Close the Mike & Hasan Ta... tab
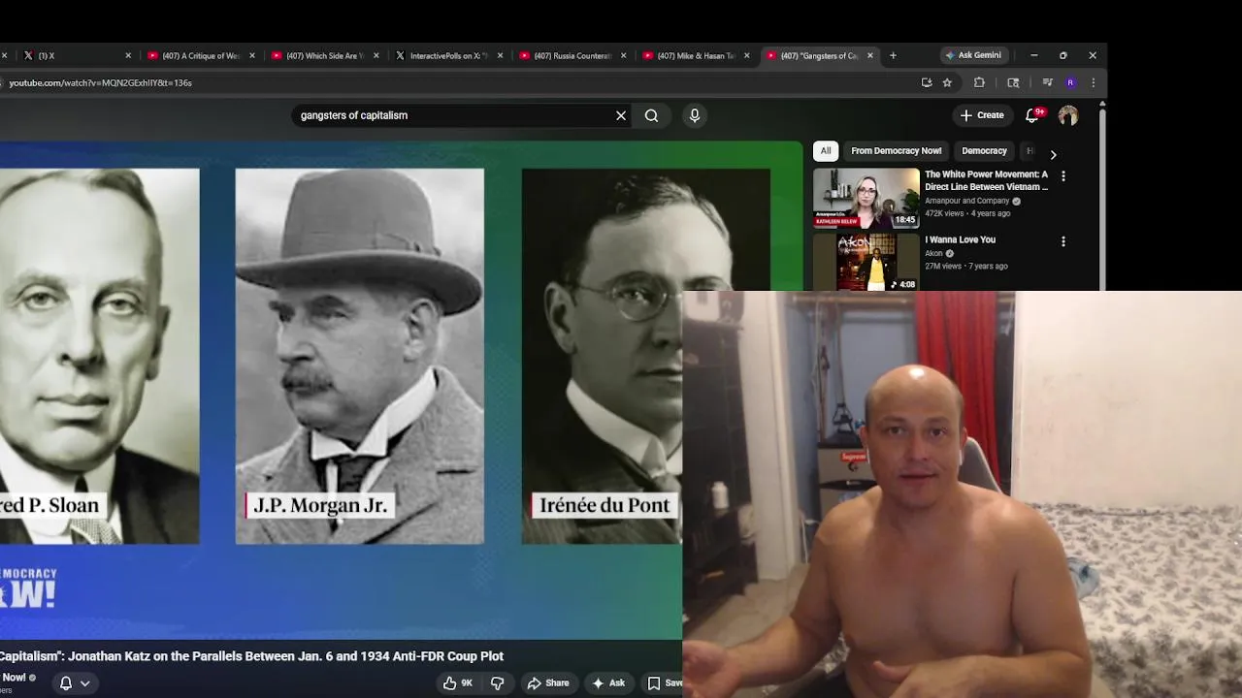This screenshot has width=1242, height=698. [746, 55]
